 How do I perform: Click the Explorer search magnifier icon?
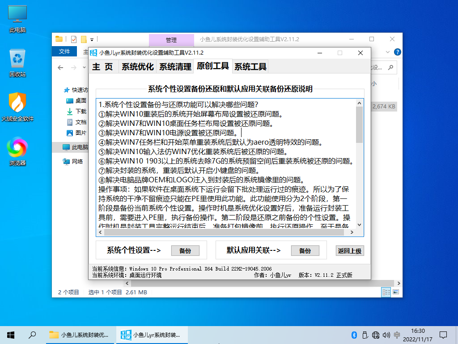click(390, 68)
